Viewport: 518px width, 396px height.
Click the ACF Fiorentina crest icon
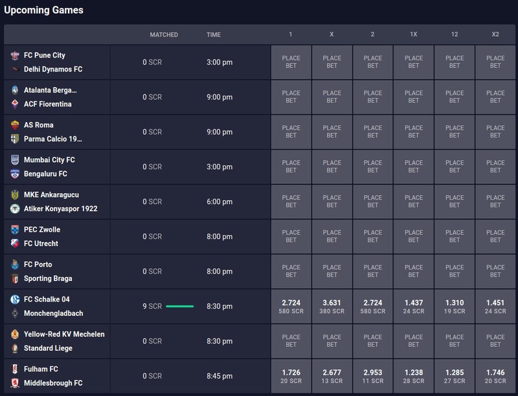coord(15,104)
